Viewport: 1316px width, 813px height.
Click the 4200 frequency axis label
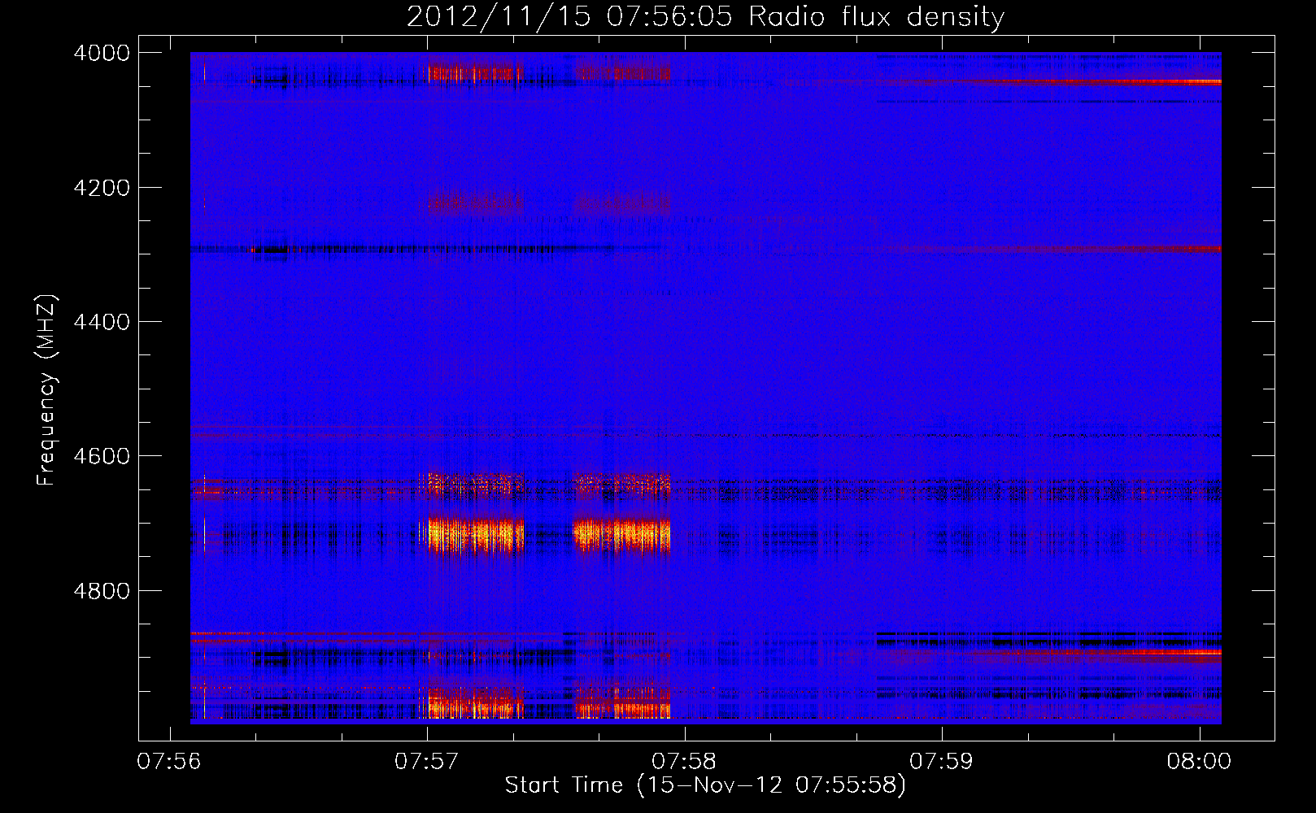point(102,188)
